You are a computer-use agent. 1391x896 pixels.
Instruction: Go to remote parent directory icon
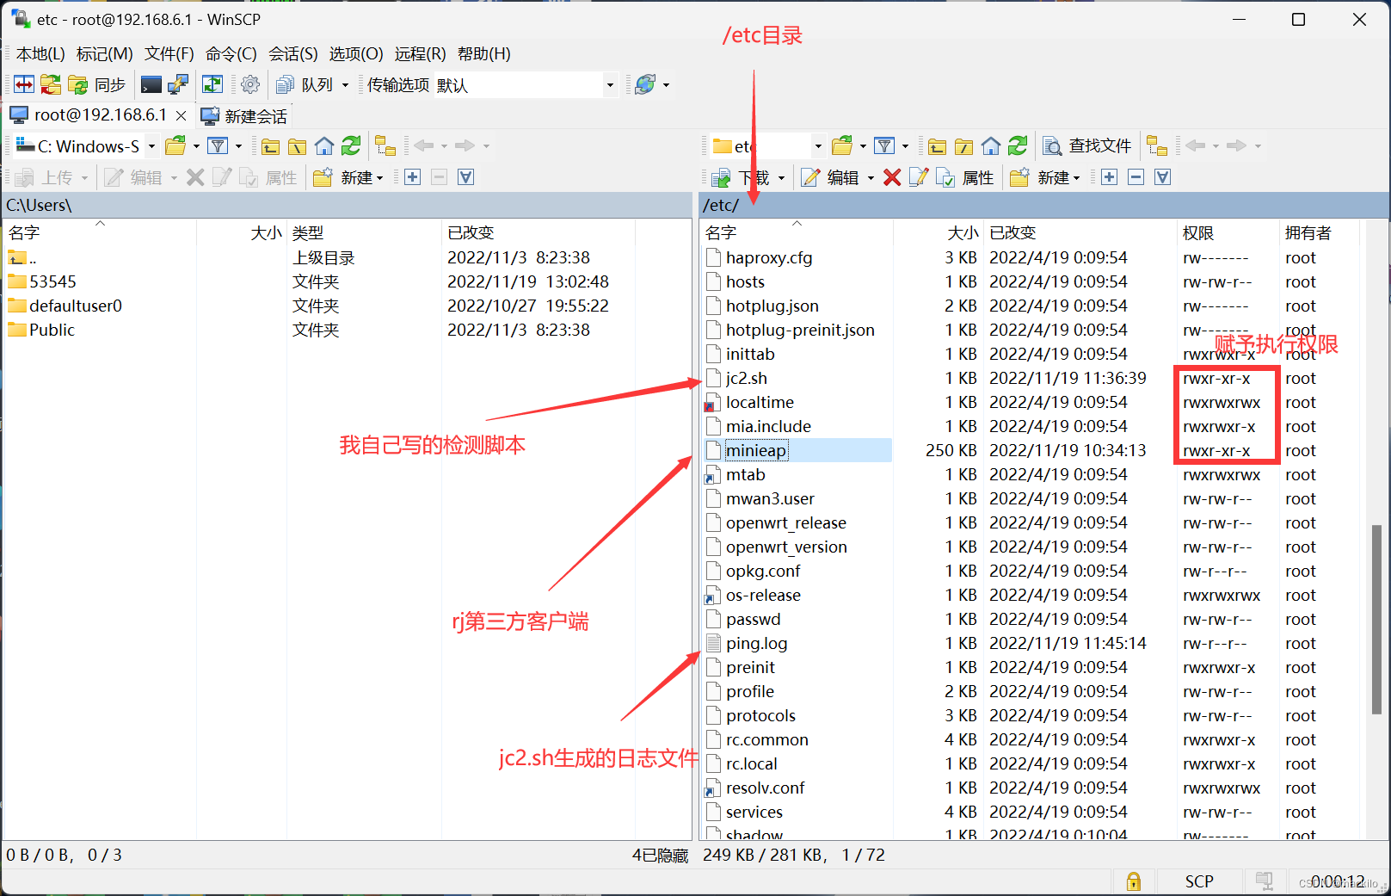click(x=938, y=145)
